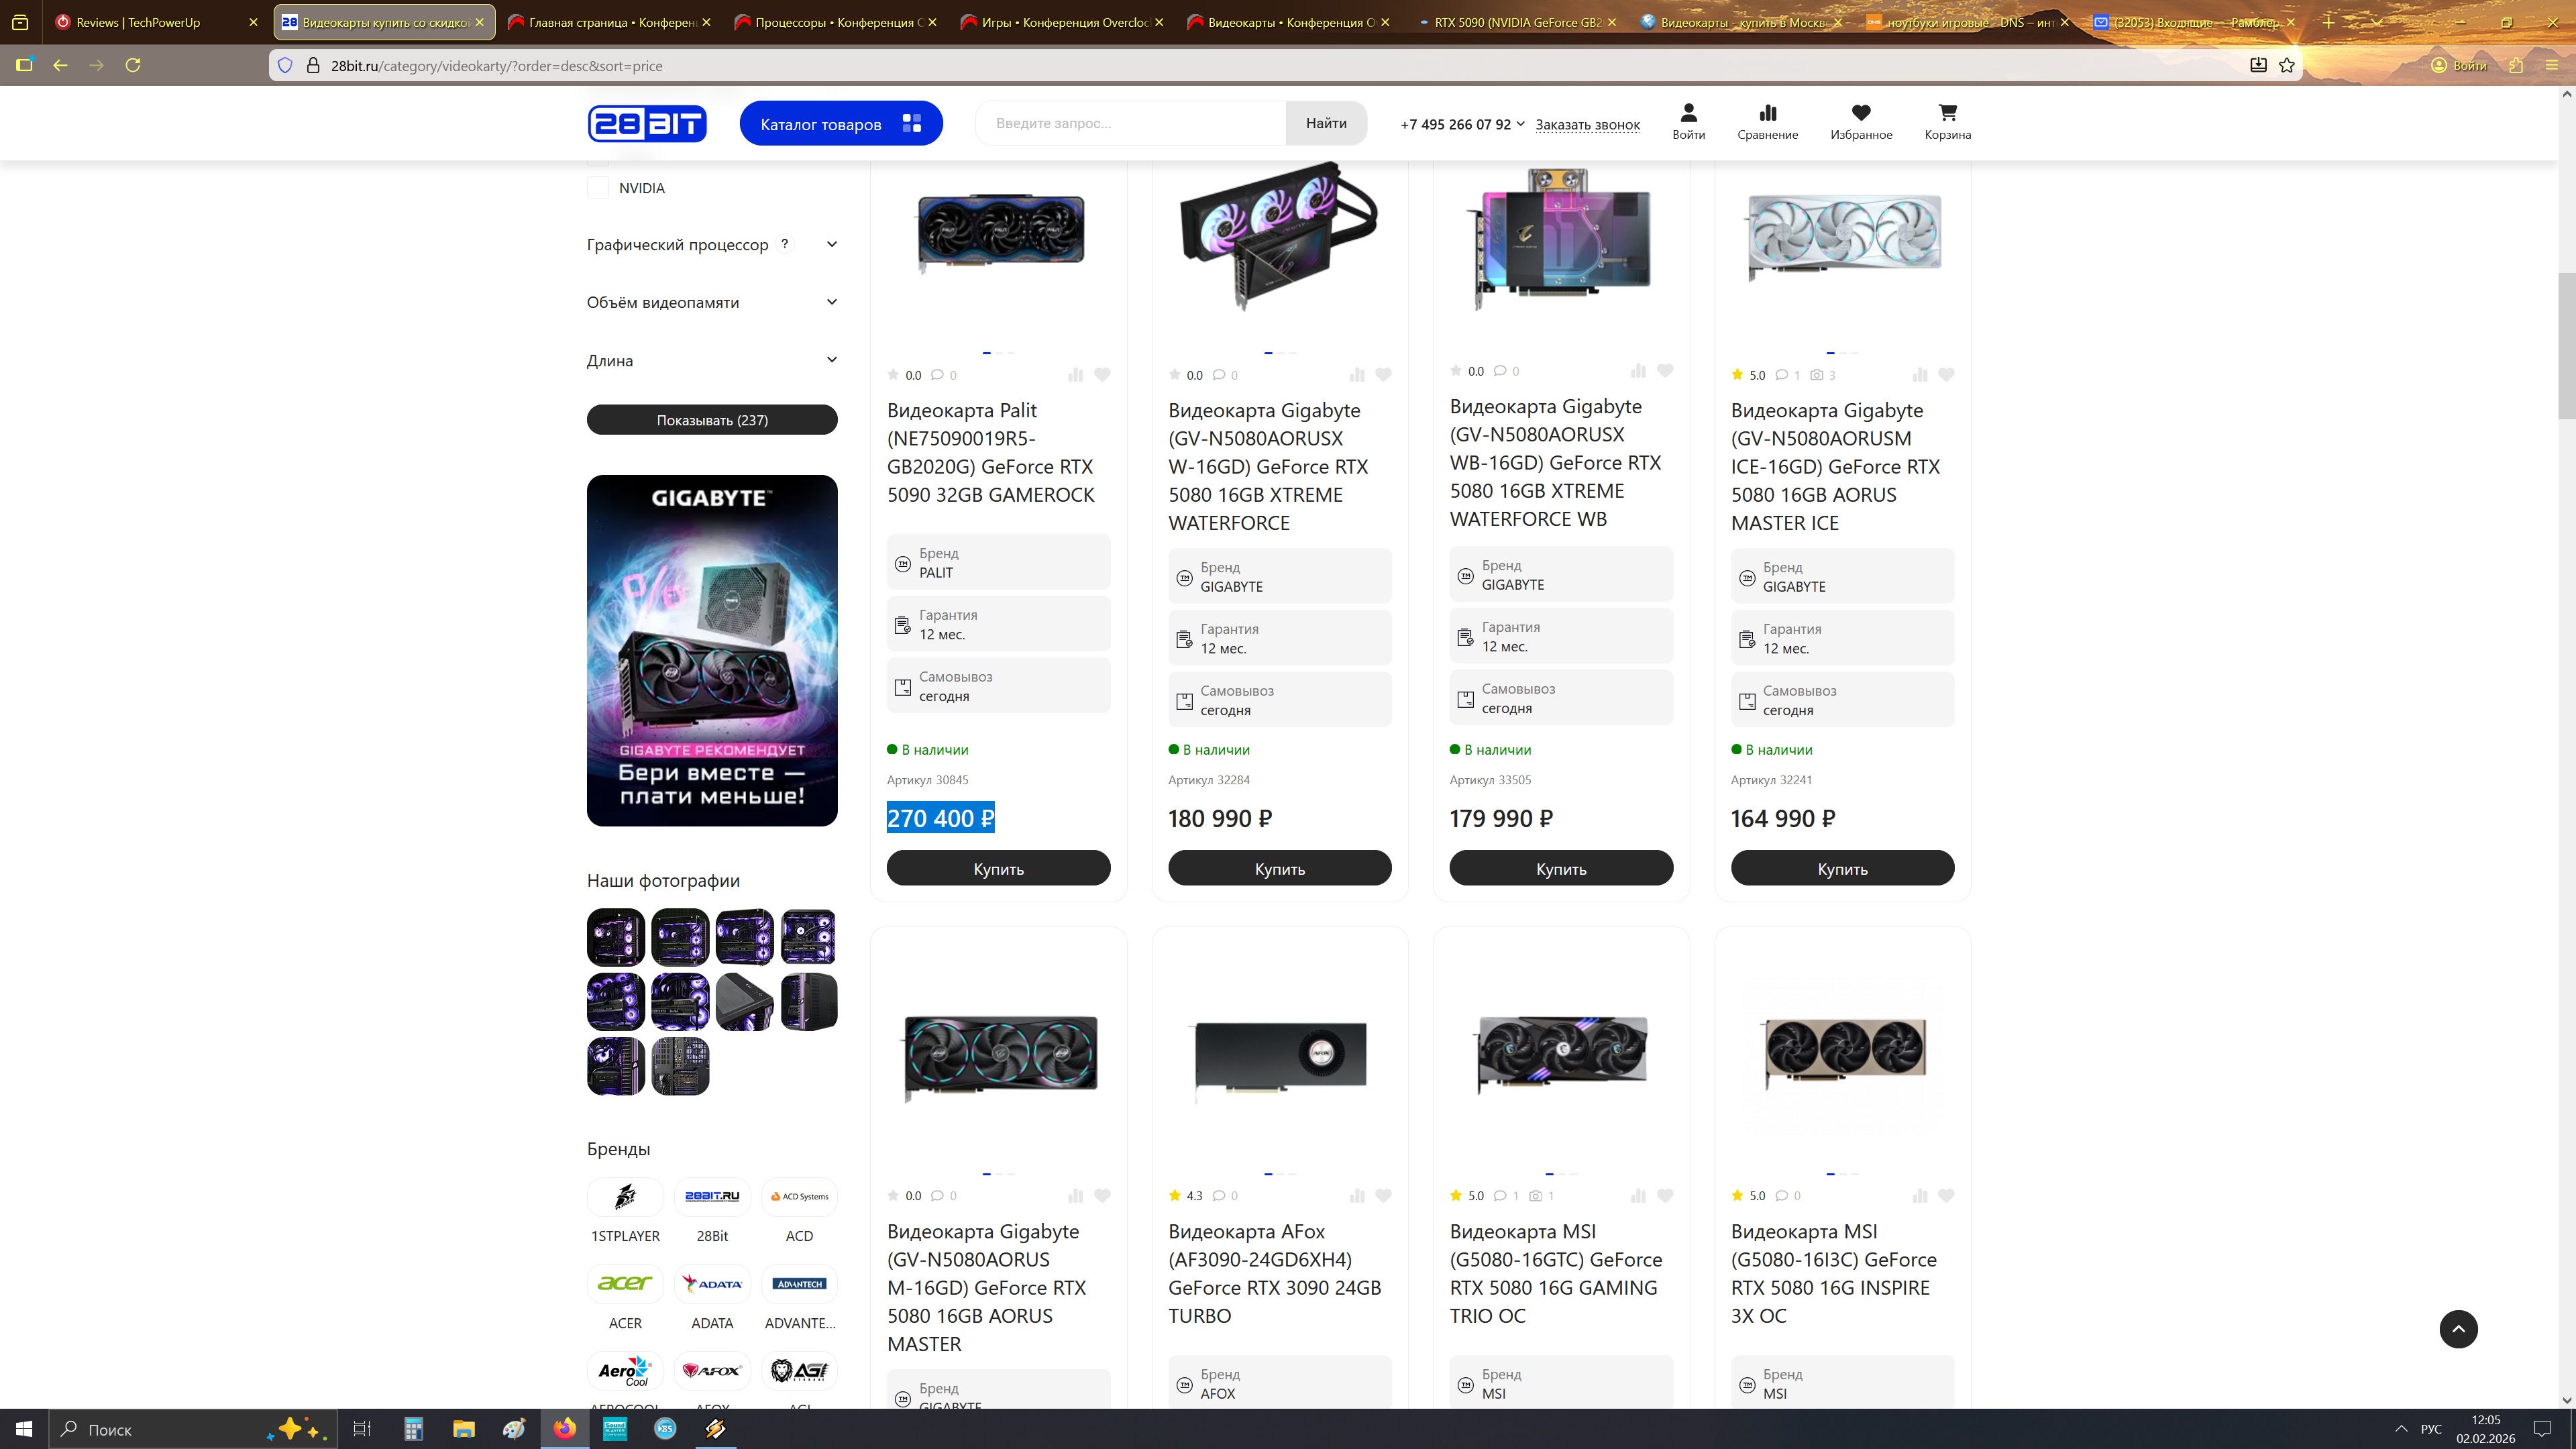2576x1449 pixels.
Task: Open phone number dropdown arrow
Action: [1520, 124]
